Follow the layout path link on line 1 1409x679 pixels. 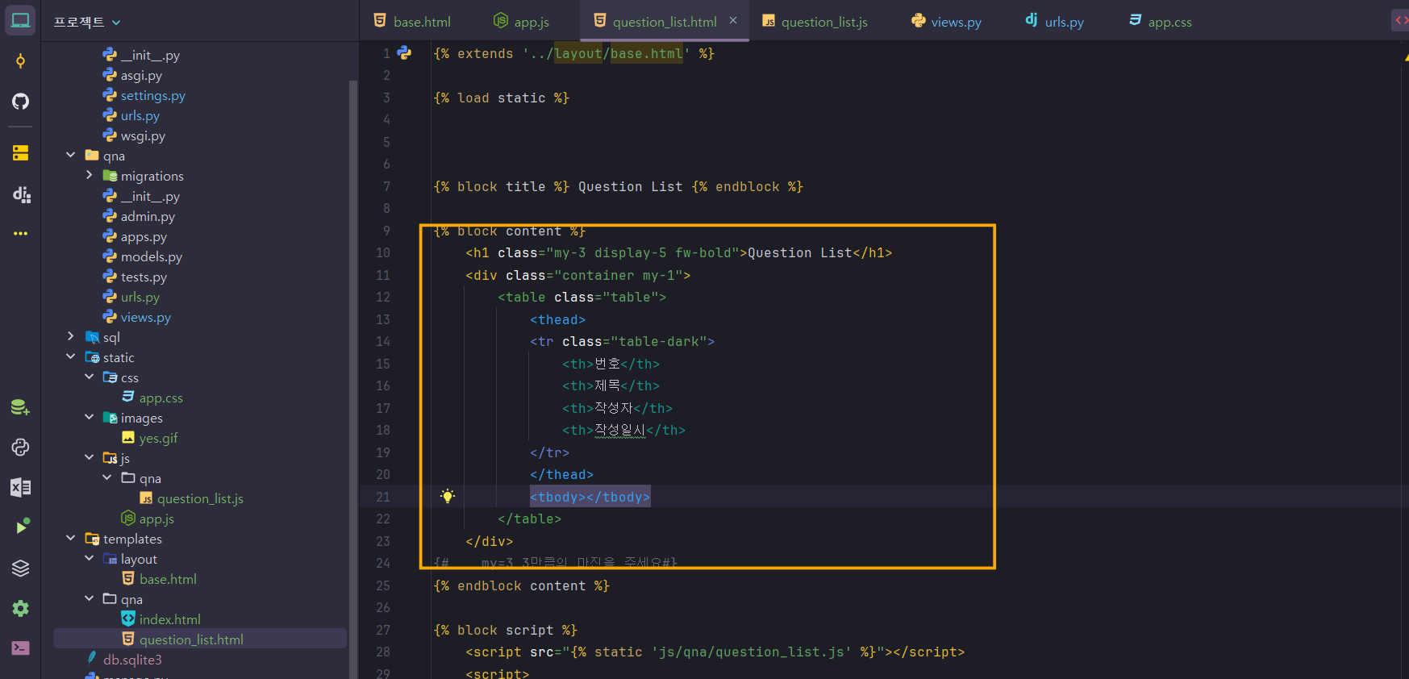point(578,53)
